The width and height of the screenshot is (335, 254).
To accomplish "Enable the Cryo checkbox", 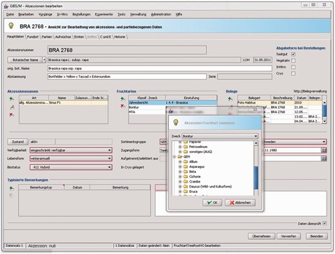I will pyautogui.click(x=293, y=73).
